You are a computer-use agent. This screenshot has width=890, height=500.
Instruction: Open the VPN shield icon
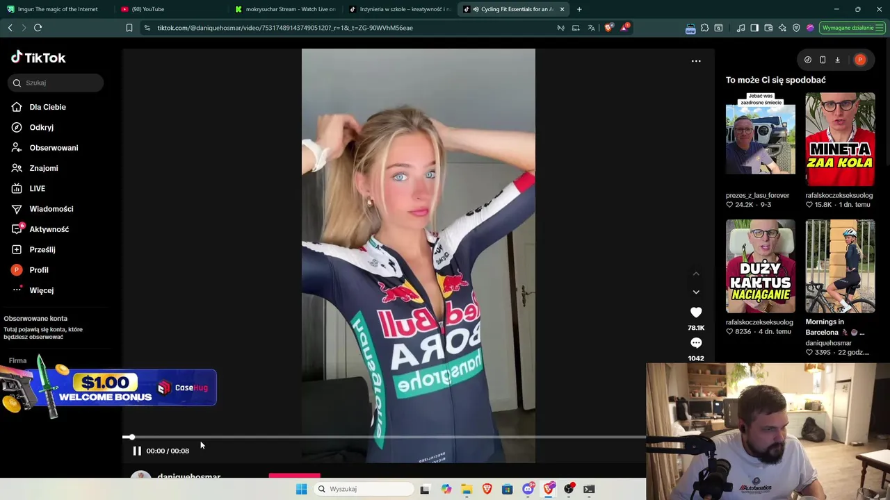pyautogui.click(x=796, y=28)
